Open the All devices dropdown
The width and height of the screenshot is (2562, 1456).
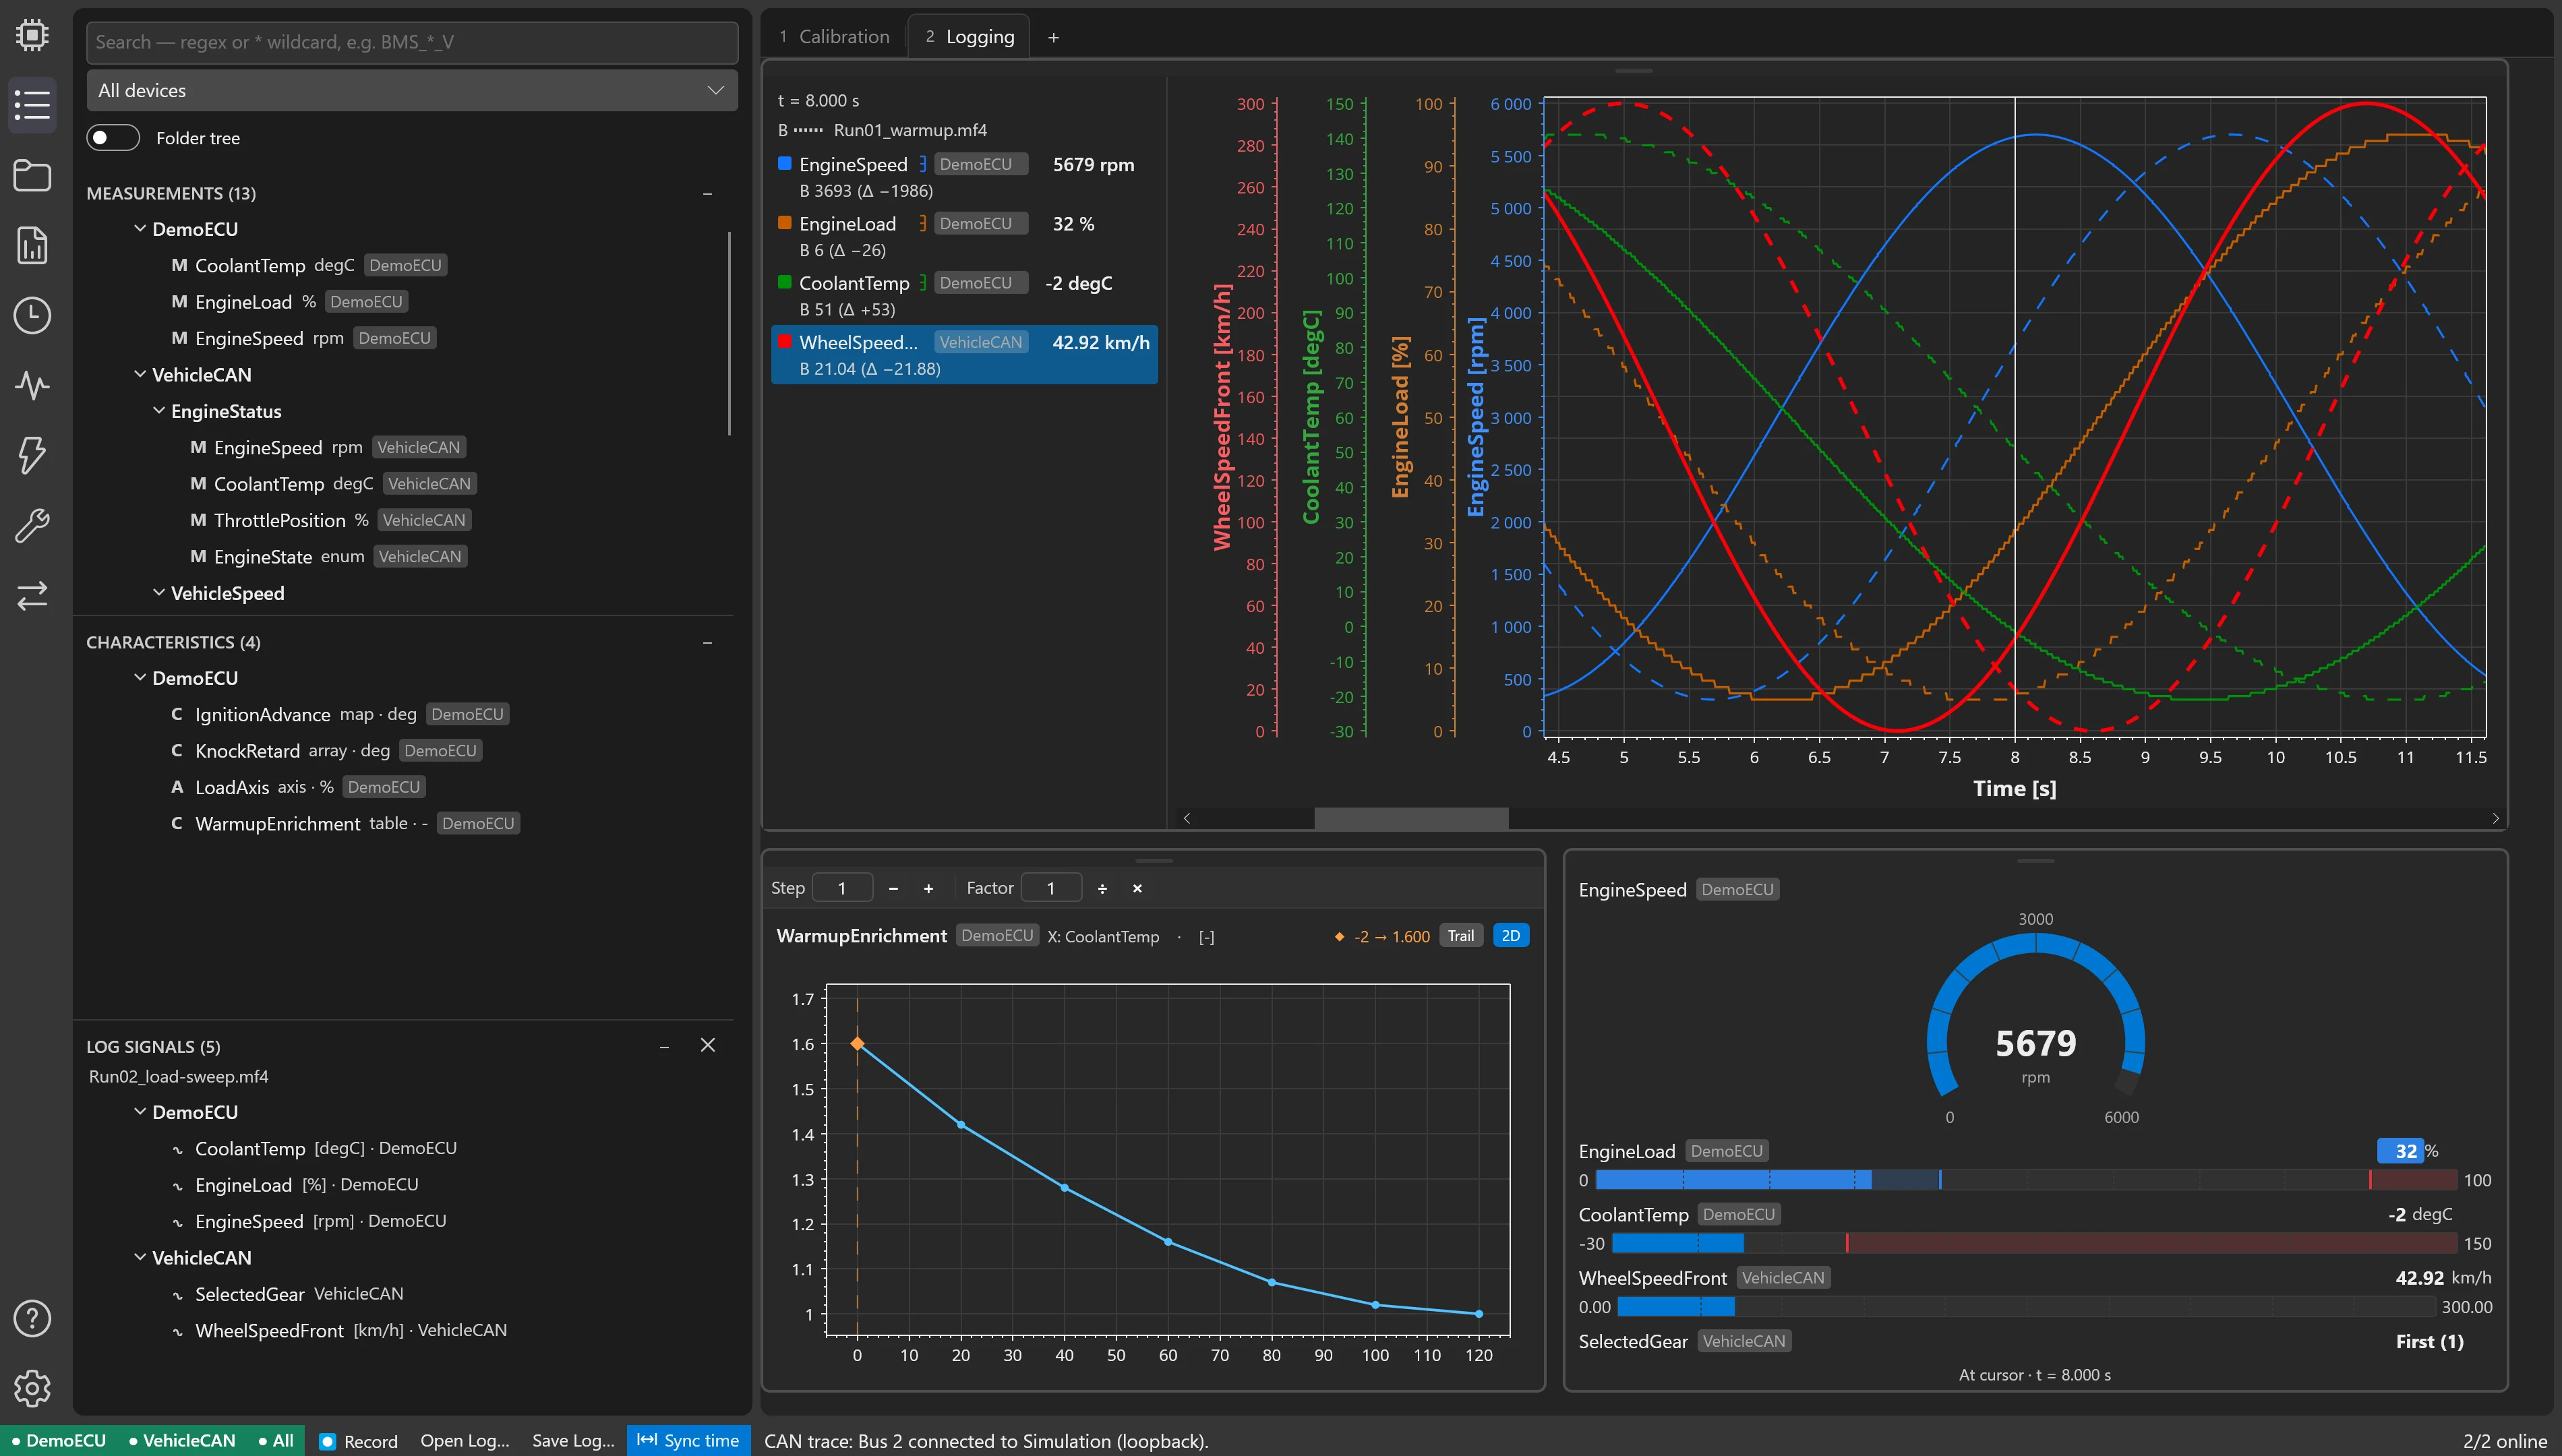click(412, 90)
